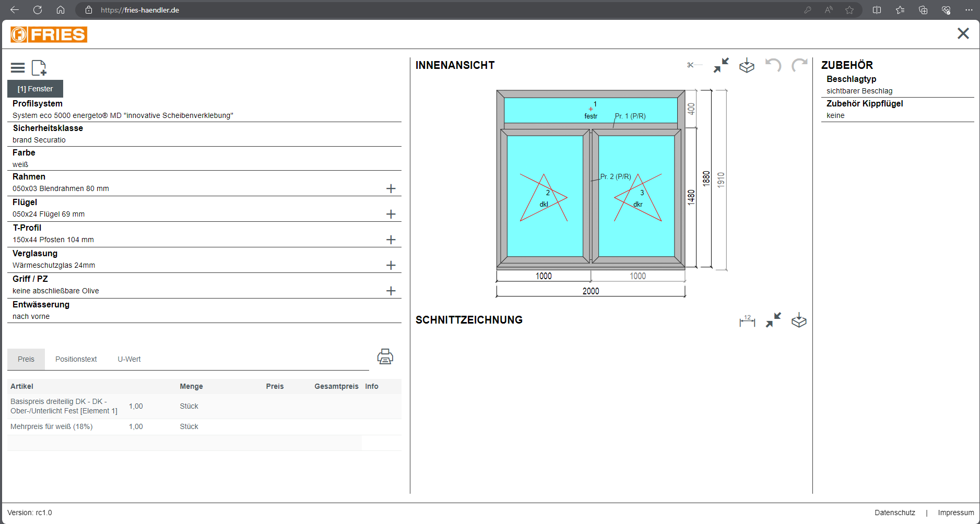Go back in the browser
This screenshot has height=524, width=980.
(x=15, y=10)
